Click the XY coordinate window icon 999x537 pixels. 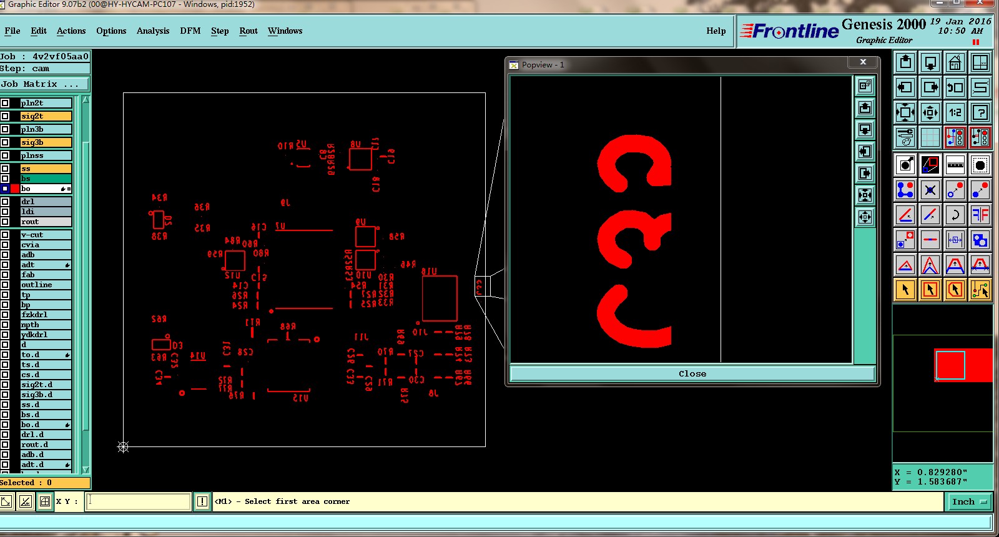pyautogui.click(x=980, y=62)
